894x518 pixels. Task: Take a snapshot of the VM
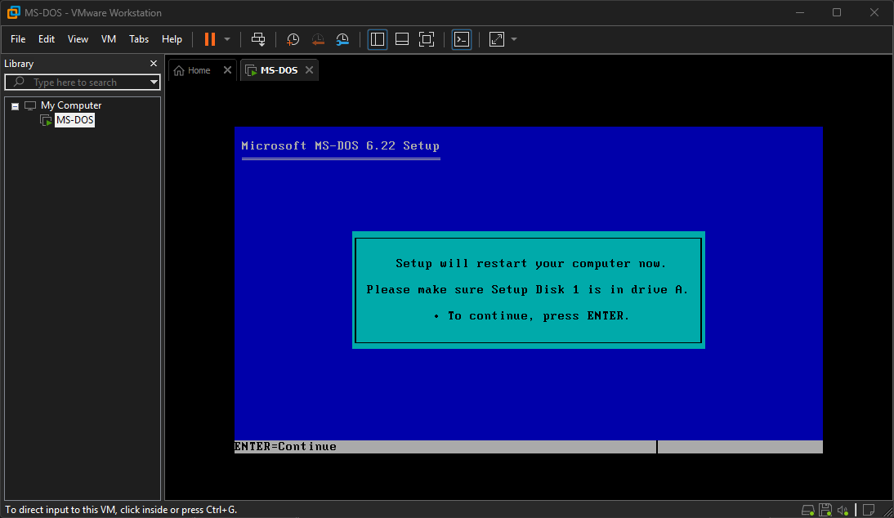point(293,39)
